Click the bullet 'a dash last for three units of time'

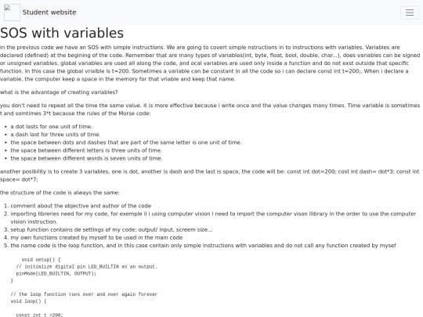click(56, 135)
